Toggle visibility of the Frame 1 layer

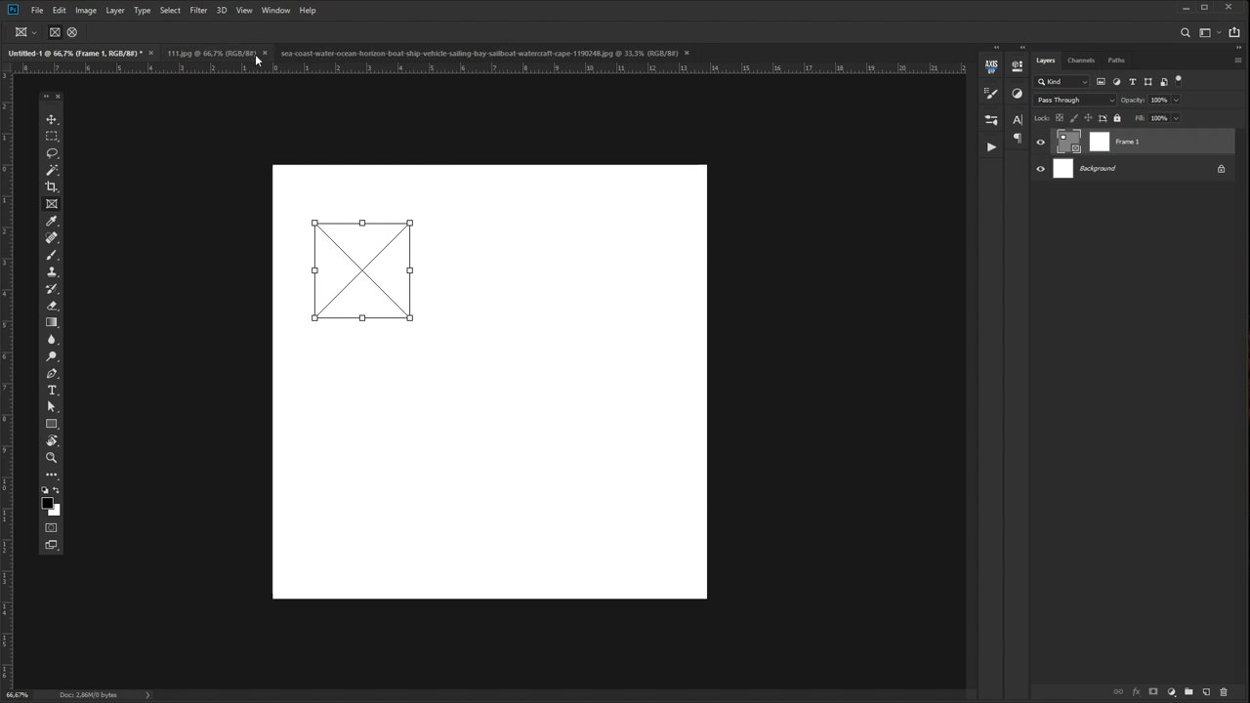(1040, 142)
